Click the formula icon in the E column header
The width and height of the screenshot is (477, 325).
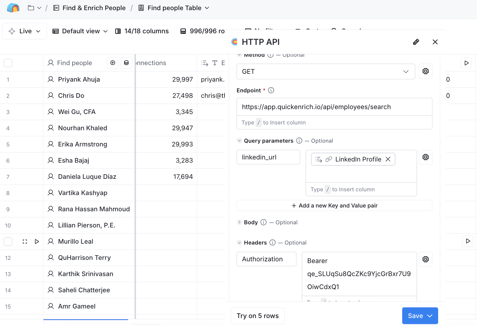pos(205,63)
